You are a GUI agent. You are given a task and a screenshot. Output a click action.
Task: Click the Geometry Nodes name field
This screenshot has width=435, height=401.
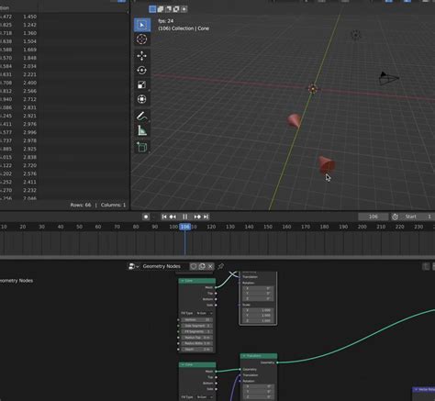pos(164,266)
